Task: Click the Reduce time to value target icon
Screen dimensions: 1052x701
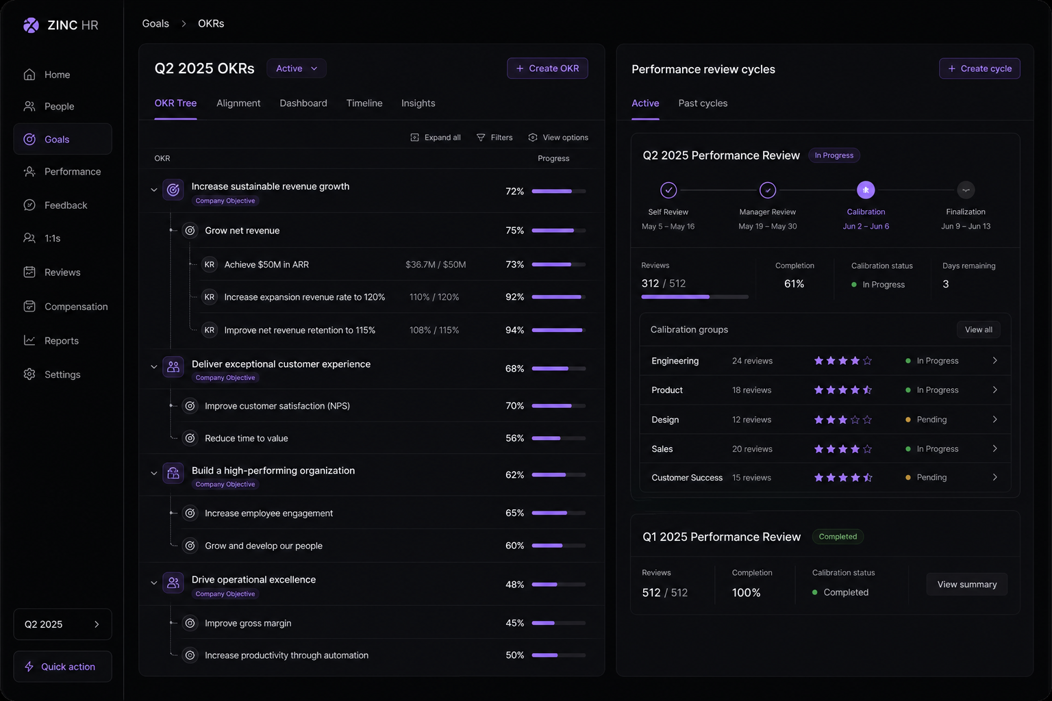Action: click(190, 438)
